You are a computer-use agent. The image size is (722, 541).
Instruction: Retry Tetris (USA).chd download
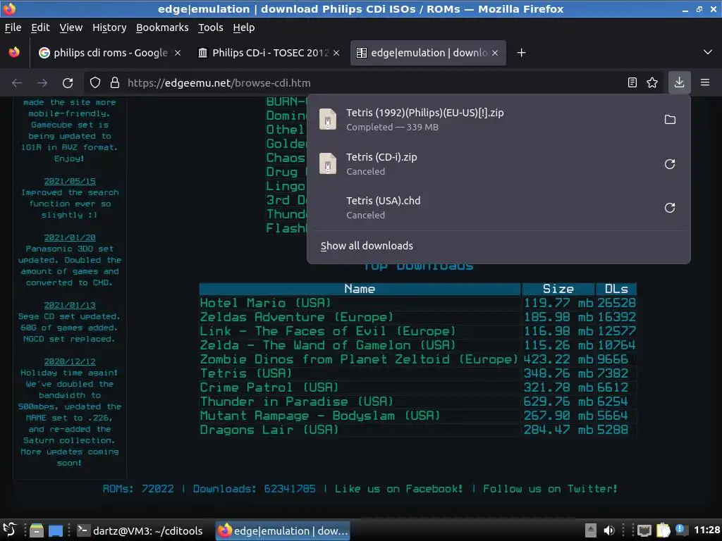pos(670,208)
